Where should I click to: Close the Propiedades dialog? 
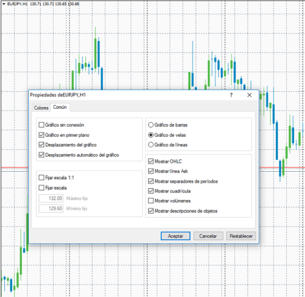pos(249,95)
